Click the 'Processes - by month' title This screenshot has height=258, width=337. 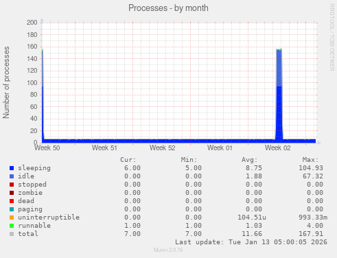point(168,8)
